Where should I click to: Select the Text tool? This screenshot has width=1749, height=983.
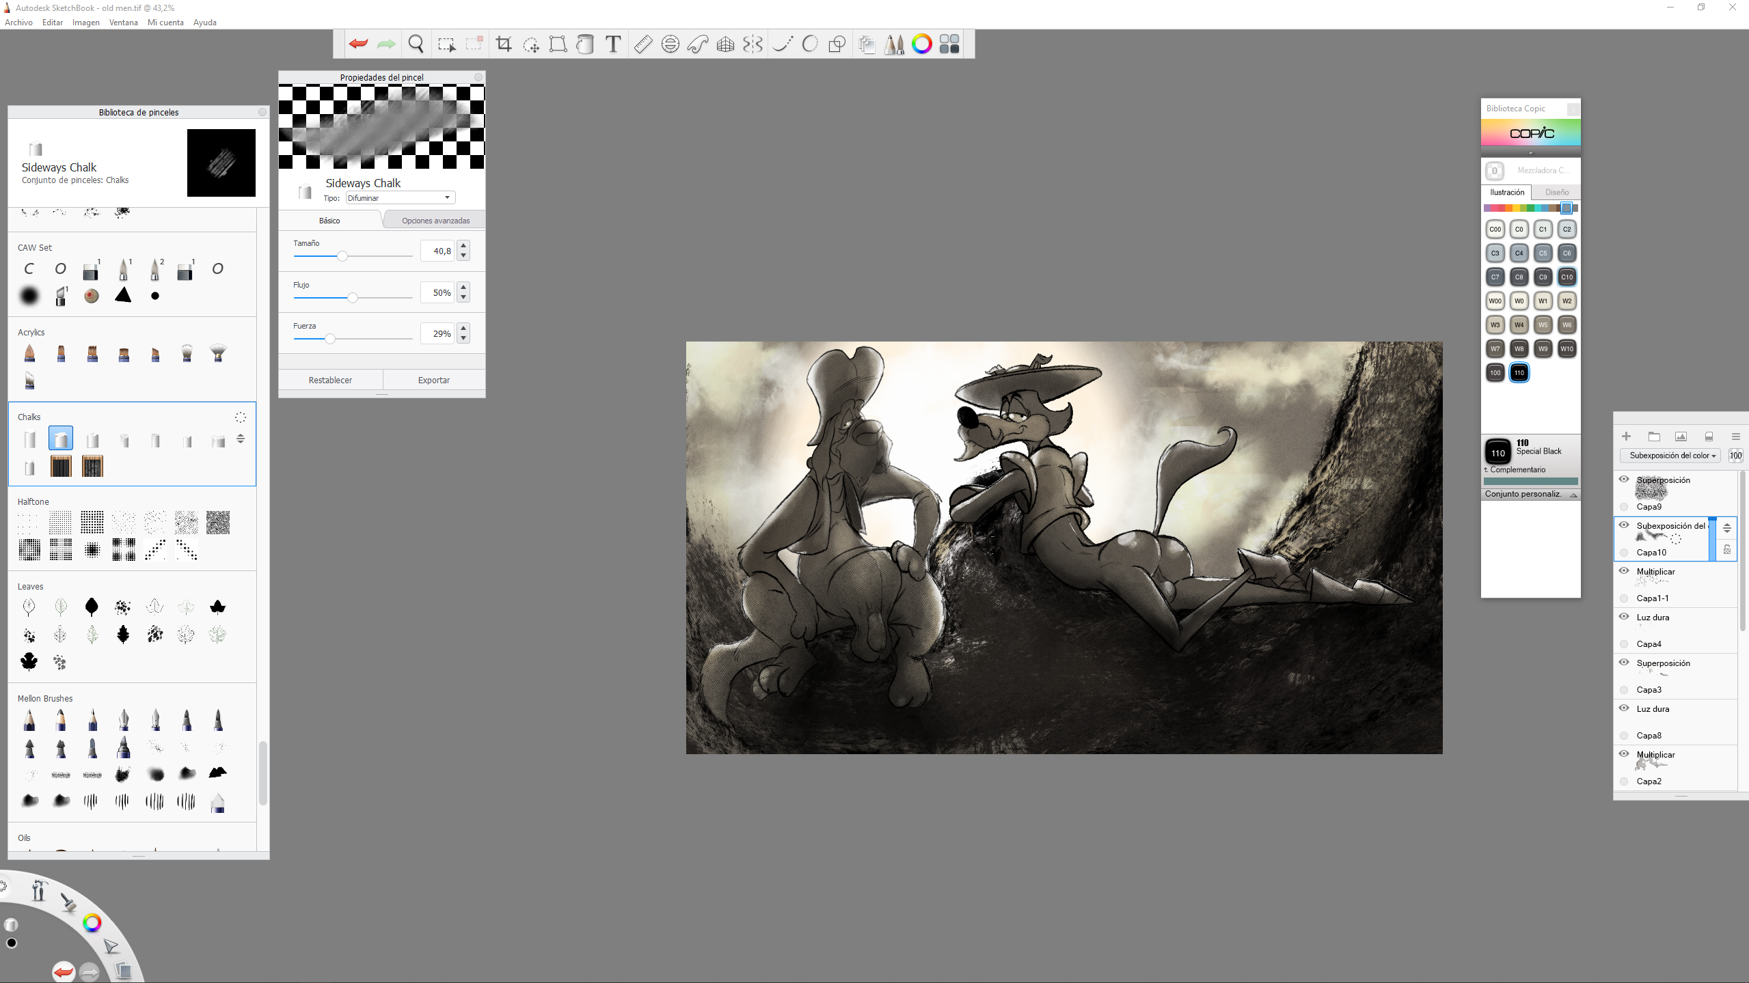click(x=613, y=44)
